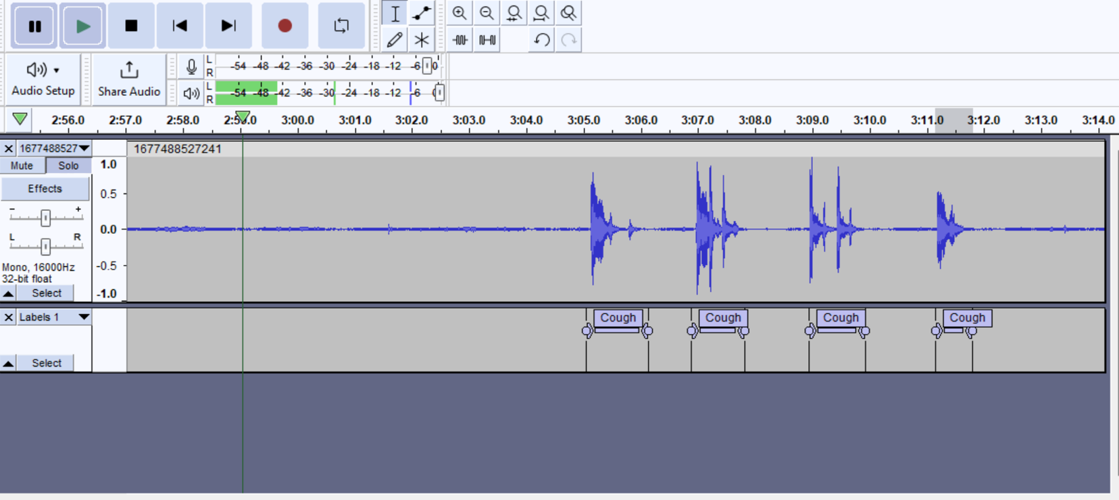This screenshot has width=1119, height=500.
Task: Click the first Cough label
Action: point(618,318)
